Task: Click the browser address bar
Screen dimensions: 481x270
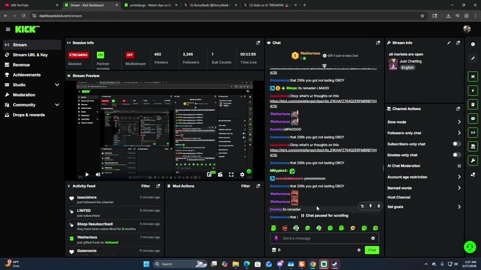Action: click(225, 16)
